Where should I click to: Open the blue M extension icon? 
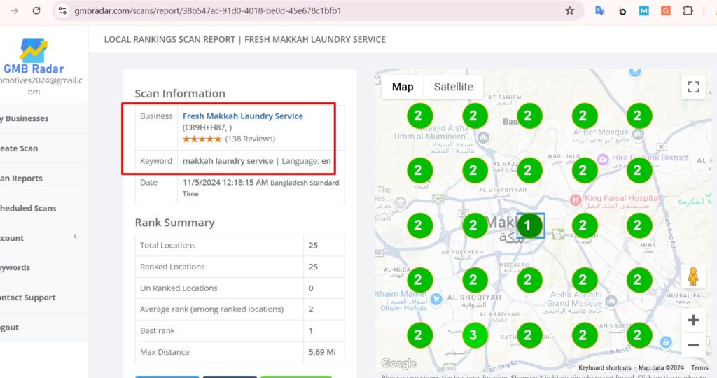644,10
